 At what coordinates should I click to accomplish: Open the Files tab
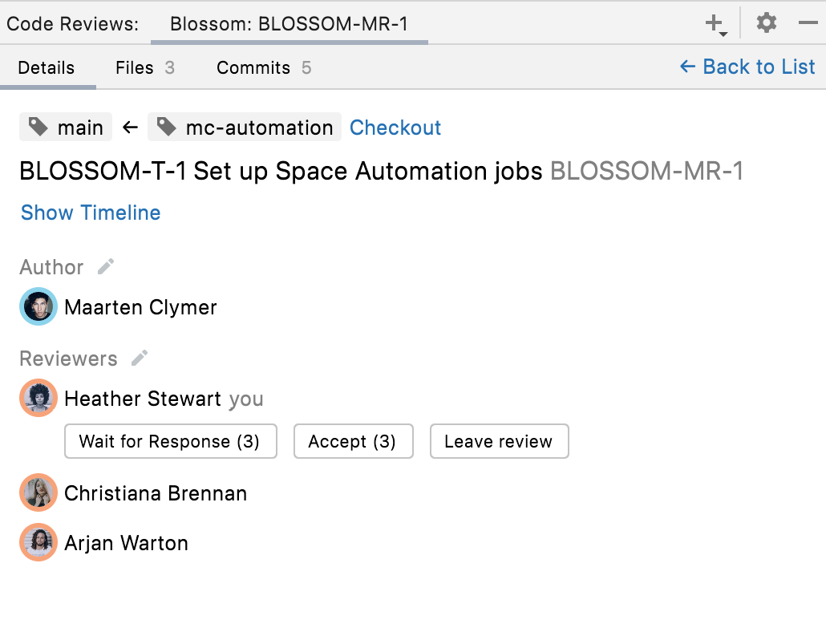tap(144, 68)
